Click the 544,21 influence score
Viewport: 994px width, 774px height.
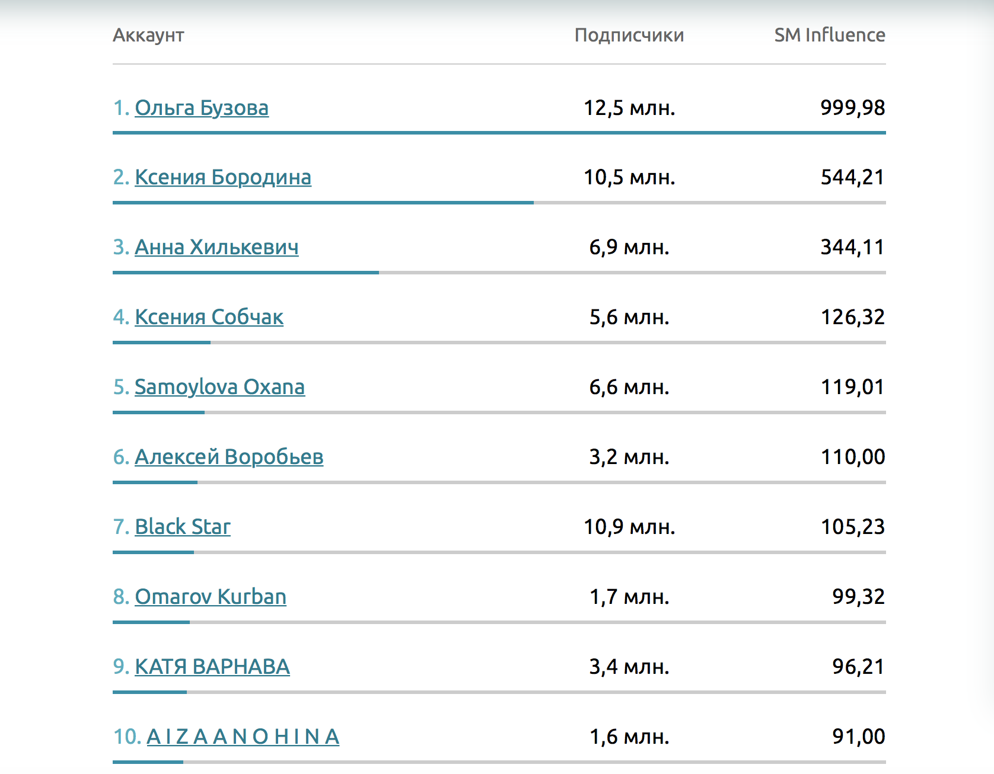[852, 177]
